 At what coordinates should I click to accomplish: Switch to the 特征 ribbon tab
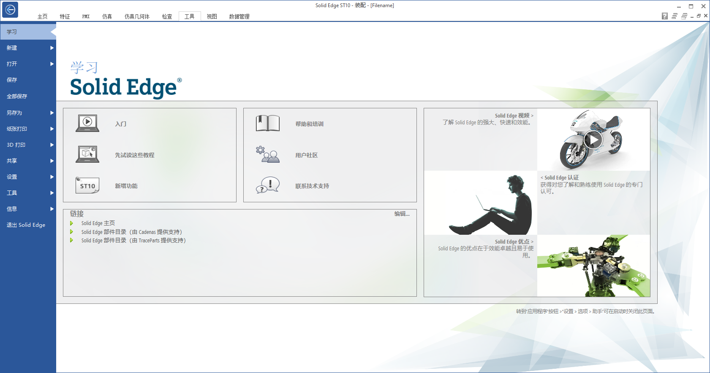(x=65, y=16)
